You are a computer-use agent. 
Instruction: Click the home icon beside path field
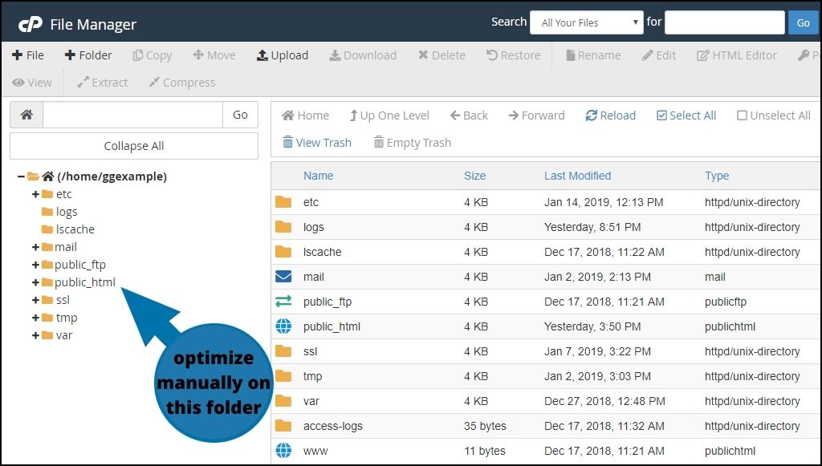(26, 115)
